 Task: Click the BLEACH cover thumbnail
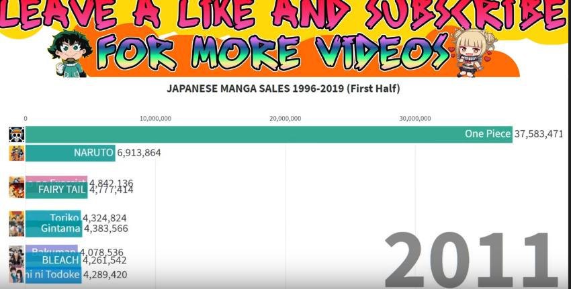point(17,259)
